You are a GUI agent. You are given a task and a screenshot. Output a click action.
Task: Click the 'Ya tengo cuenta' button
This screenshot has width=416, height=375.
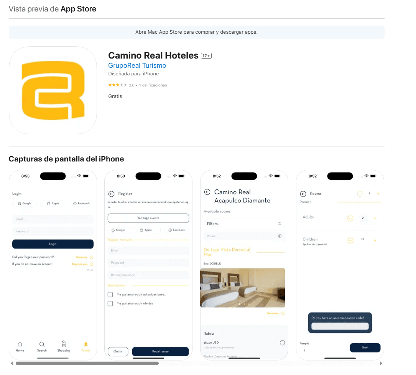coord(148,218)
